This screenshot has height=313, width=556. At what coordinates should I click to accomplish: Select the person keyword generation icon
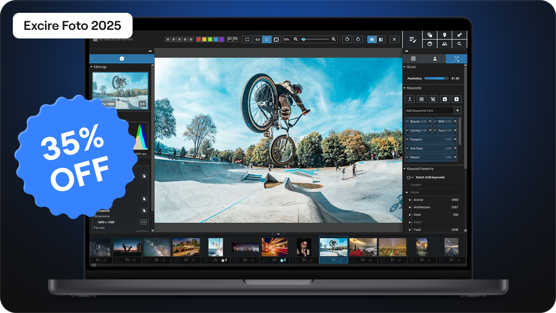coord(410,99)
